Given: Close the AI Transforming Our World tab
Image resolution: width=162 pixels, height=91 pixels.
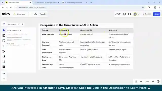Looking at the screenshot, I should 87,2.
